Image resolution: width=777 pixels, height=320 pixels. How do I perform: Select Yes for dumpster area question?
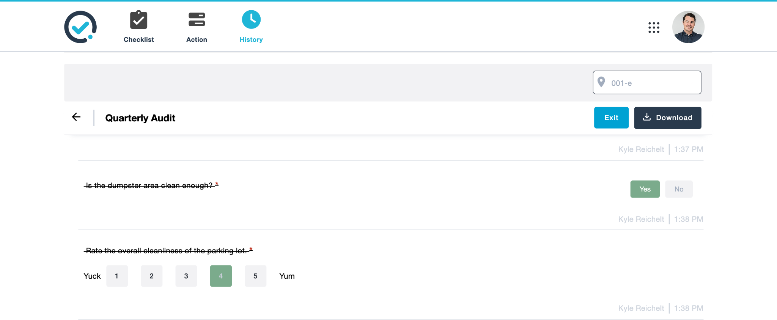[645, 189]
